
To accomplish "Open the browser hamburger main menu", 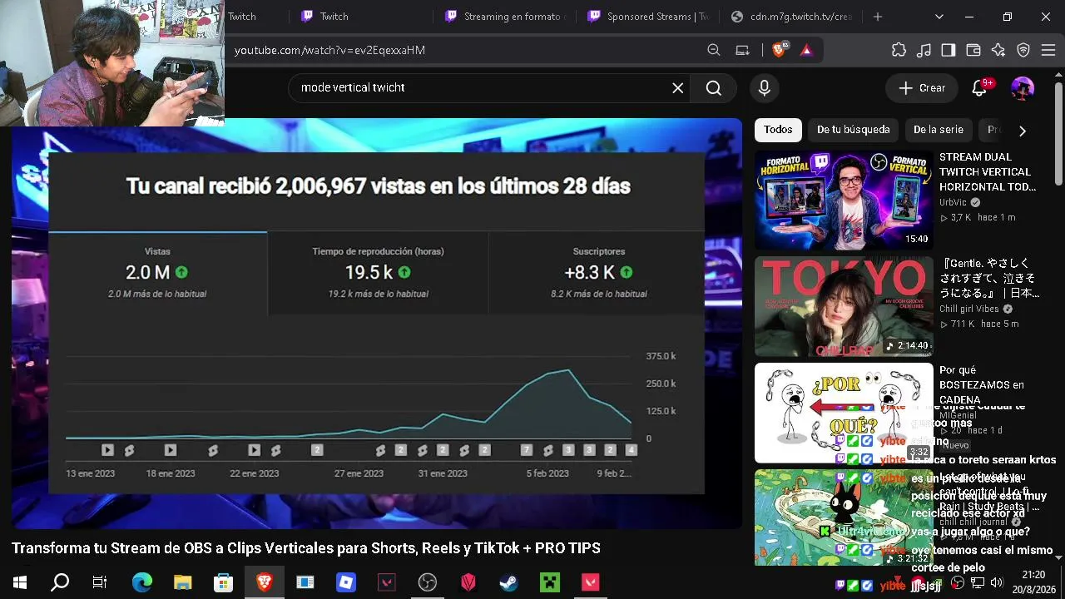I will [x=1049, y=50].
